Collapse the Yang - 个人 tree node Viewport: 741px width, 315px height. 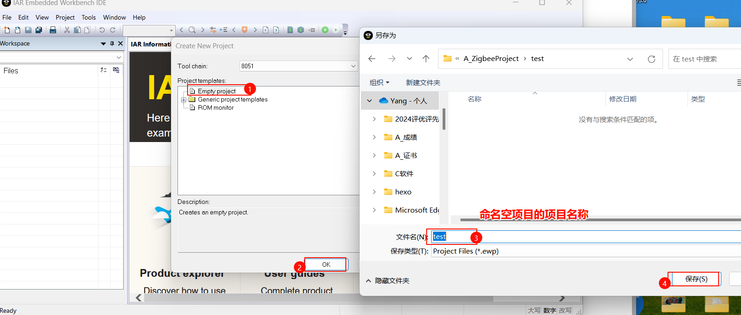(x=370, y=101)
